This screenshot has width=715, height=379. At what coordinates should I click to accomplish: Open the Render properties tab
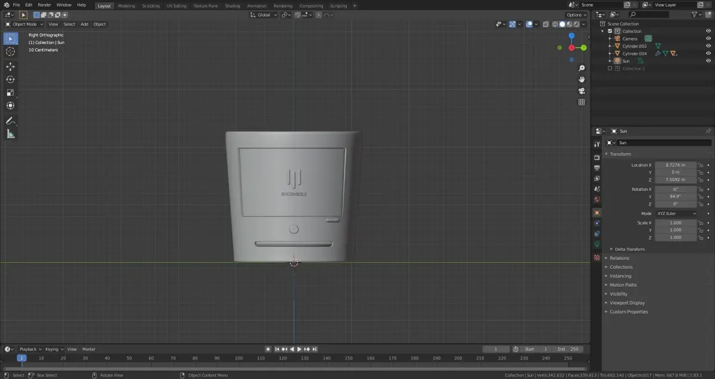[x=596, y=157]
